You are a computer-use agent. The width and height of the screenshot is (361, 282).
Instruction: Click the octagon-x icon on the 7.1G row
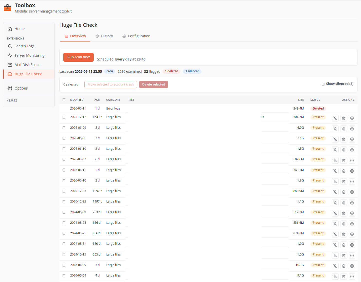point(352,139)
